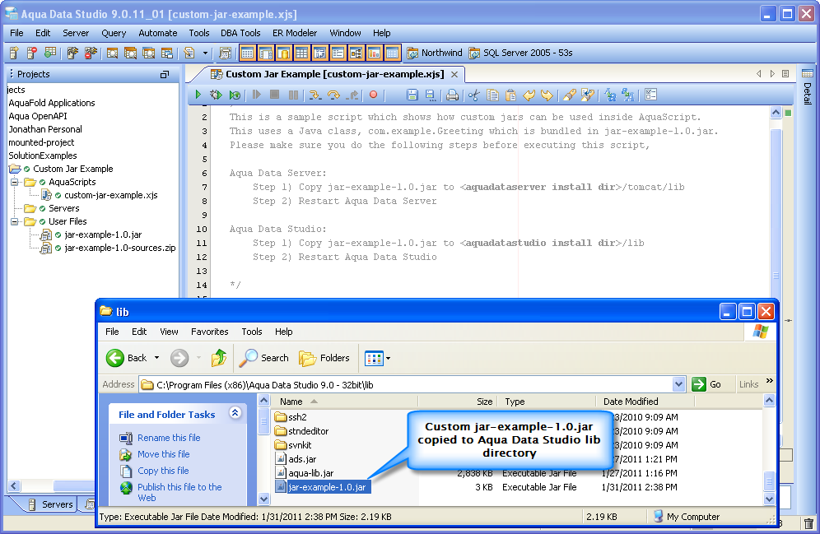Collapse the File and Folder Tasks panel

pos(235,413)
